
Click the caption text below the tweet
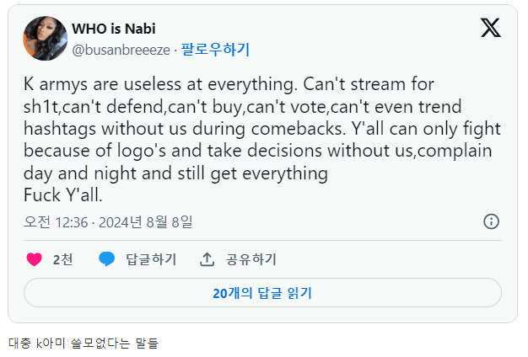(x=84, y=344)
